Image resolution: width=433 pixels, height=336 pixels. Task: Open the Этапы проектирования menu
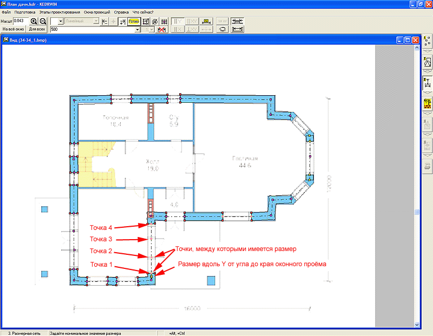[60, 11]
